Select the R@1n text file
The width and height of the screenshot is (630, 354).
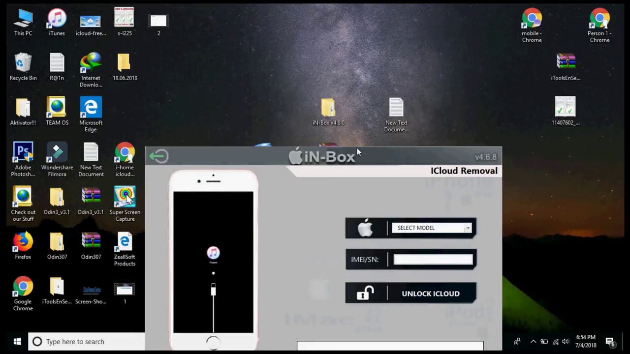pyautogui.click(x=57, y=67)
